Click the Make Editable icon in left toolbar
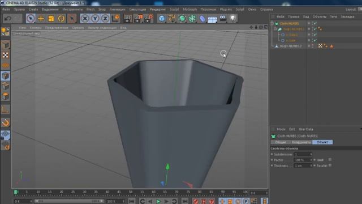The width and height of the screenshot is (362, 204). (5, 32)
